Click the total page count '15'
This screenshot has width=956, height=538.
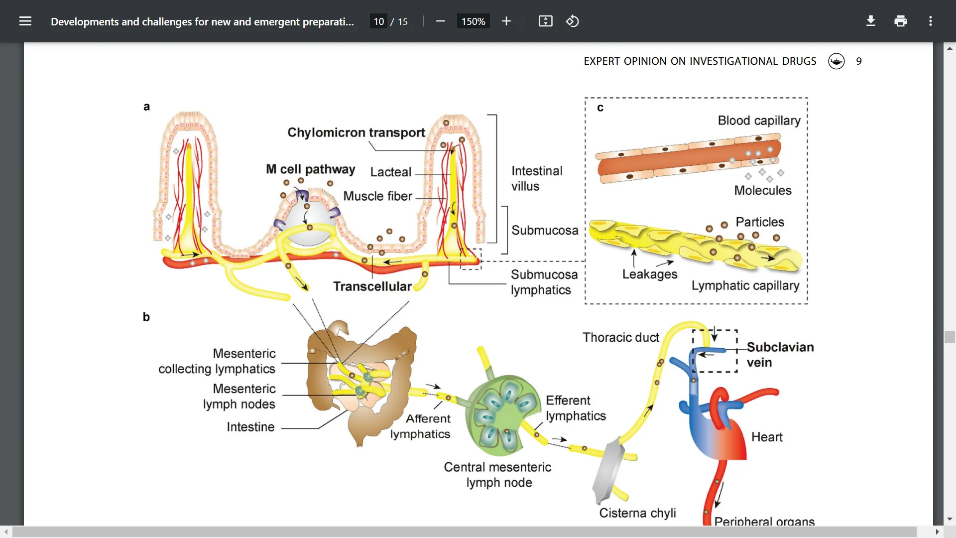point(402,21)
